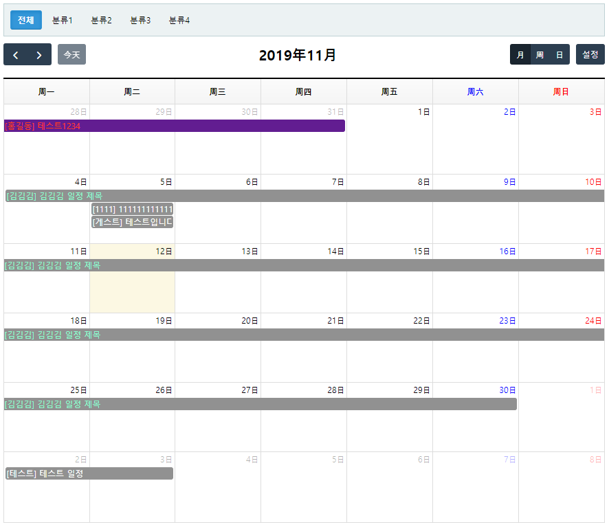The image size is (609, 527).
Task: Open the [테스트] 테스트 일정 event
Action: click(x=89, y=473)
